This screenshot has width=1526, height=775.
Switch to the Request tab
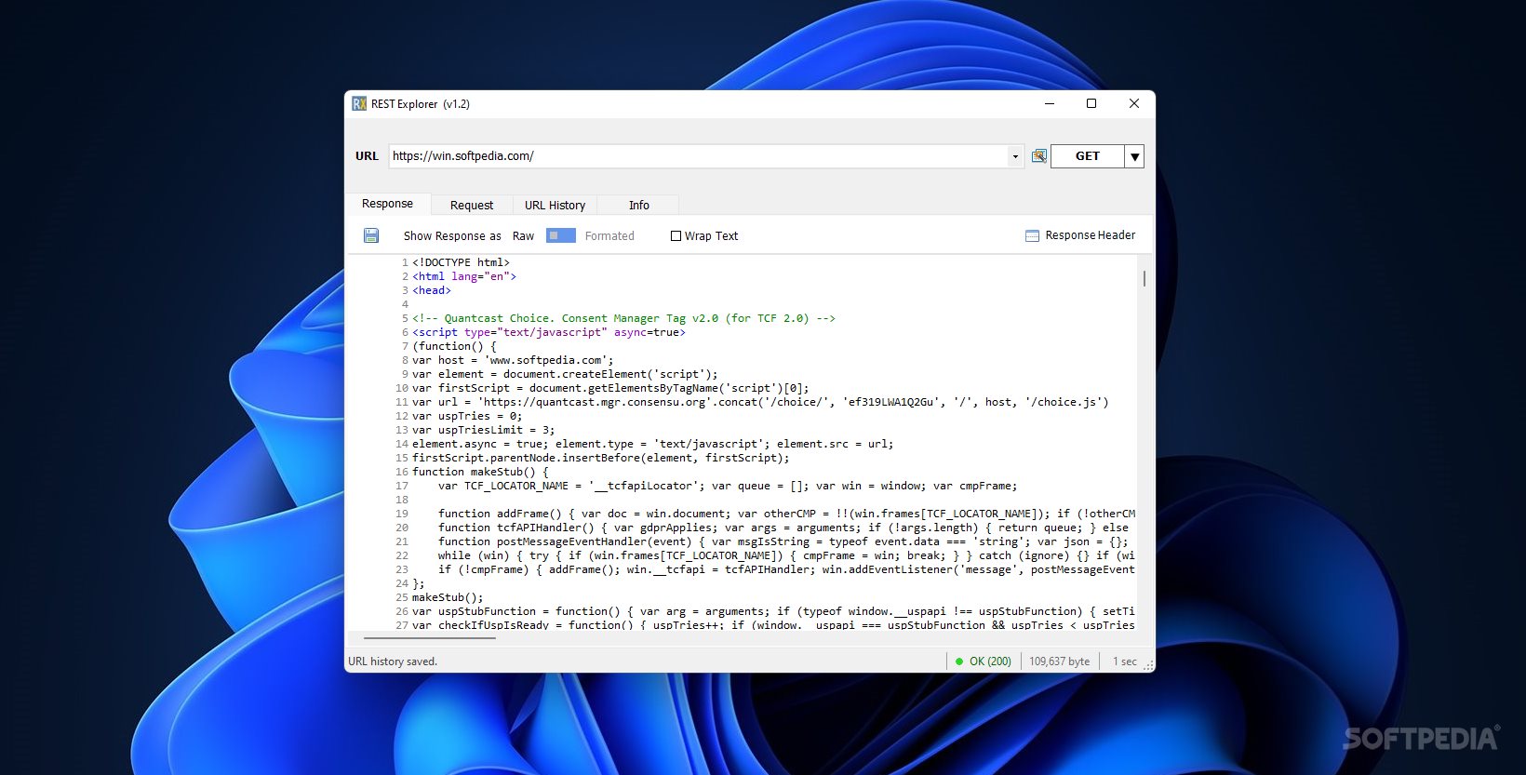coord(472,206)
